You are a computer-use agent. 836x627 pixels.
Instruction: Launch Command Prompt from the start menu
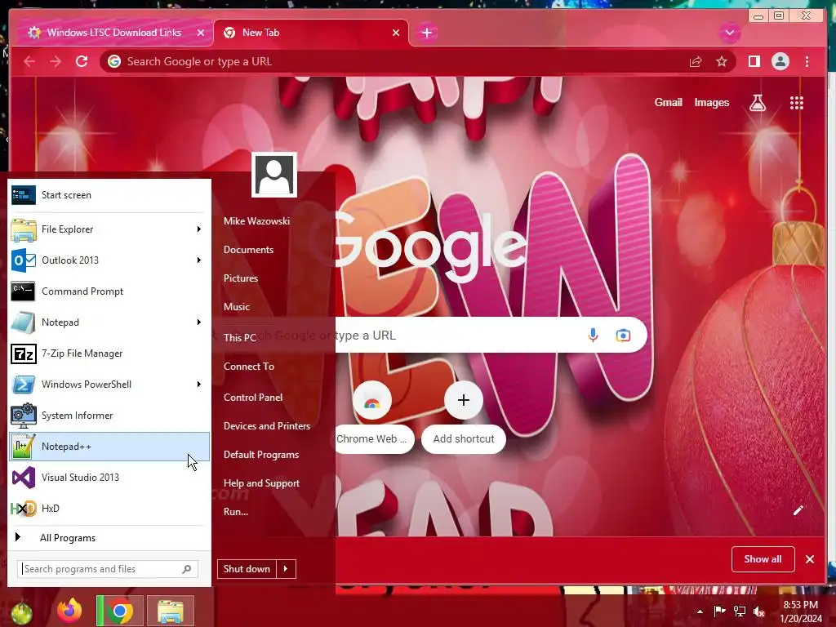click(109, 291)
